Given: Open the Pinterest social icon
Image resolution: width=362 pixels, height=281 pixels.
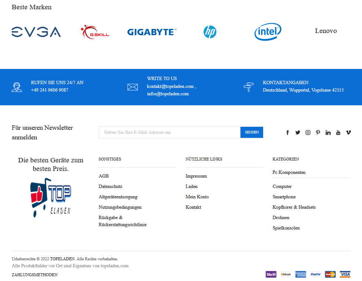Looking at the screenshot, I should [x=318, y=132].
